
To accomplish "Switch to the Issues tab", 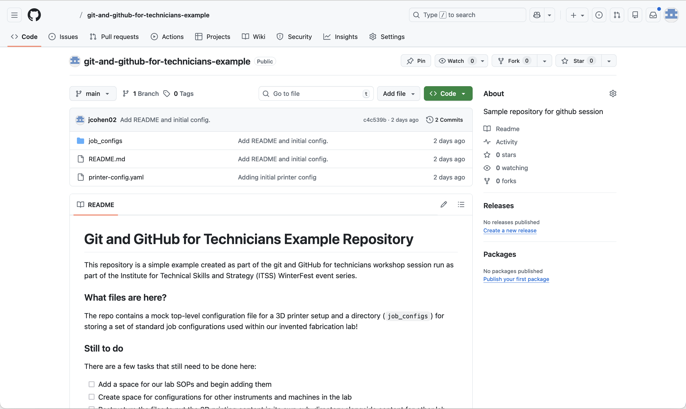I will [x=63, y=37].
